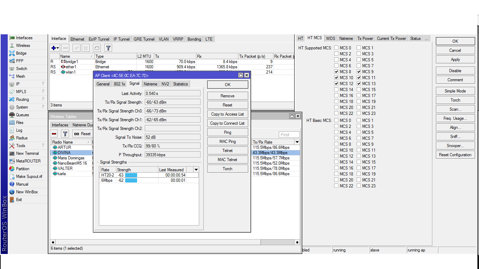This screenshot has width=479, height=269.
Task: Click the Freq. Usage... button
Action: pyautogui.click(x=455, y=118)
